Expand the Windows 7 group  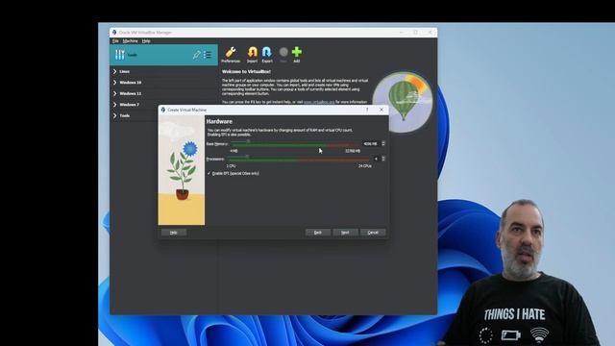point(115,105)
